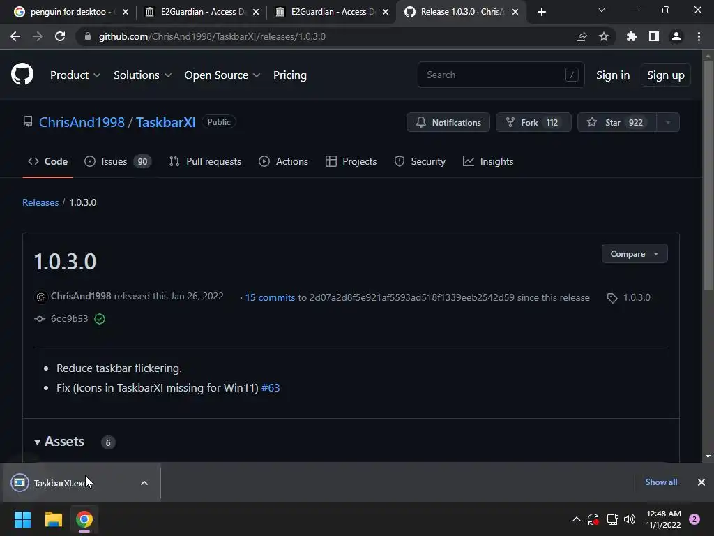Open a new browser tab
This screenshot has width=714, height=536.
point(541,12)
